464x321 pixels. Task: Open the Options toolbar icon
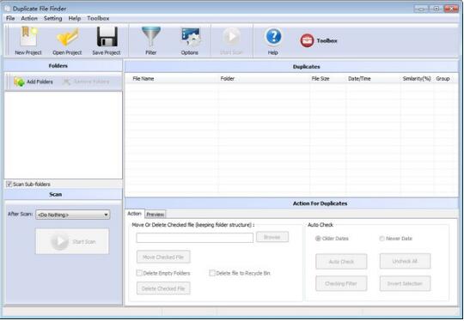click(x=190, y=37)
